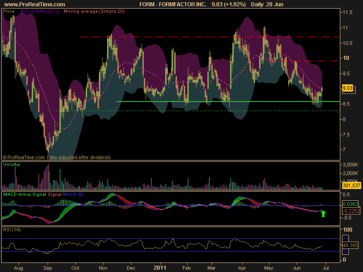Click MACD minus Signal legend label
The width and height of the screenshot is (363, 272).
click(x=25, y=194)
